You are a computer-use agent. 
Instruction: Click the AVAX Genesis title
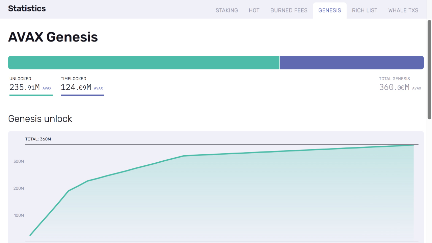53,37
